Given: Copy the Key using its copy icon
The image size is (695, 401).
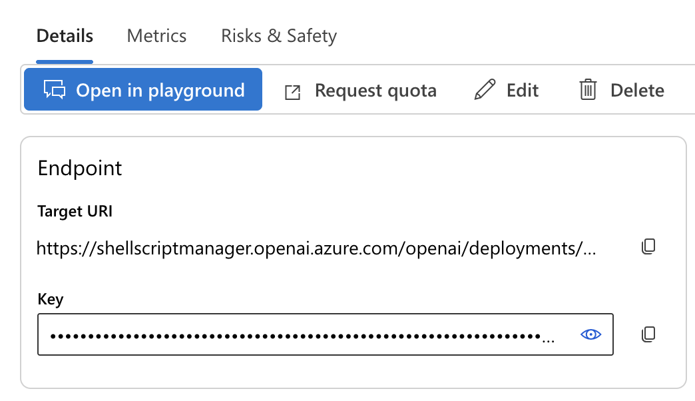Looking at the screenshot, I should coord(648,334).
